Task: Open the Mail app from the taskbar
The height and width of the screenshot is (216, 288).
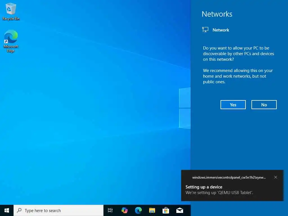Action: click(180, 210)
